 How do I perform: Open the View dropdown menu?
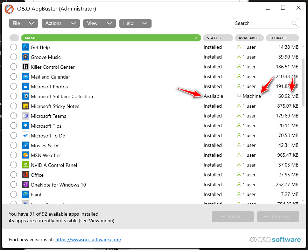[99, 23]
